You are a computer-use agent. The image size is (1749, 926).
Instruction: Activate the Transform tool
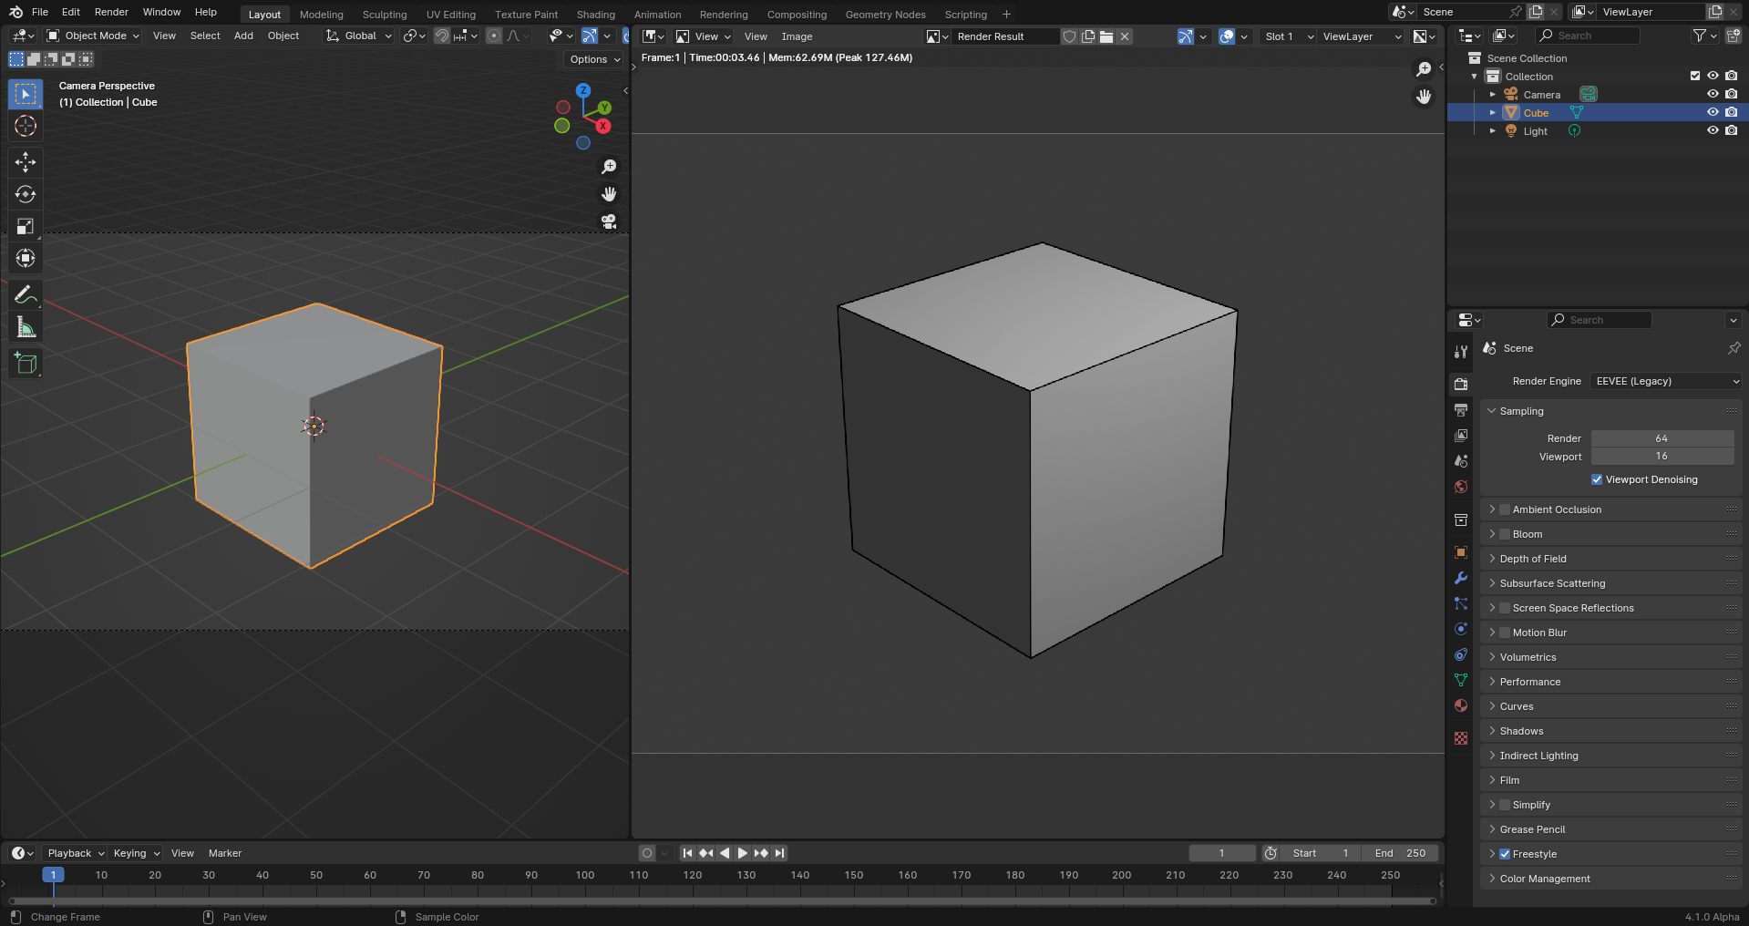pyautogui.click(x=26, y=258)
